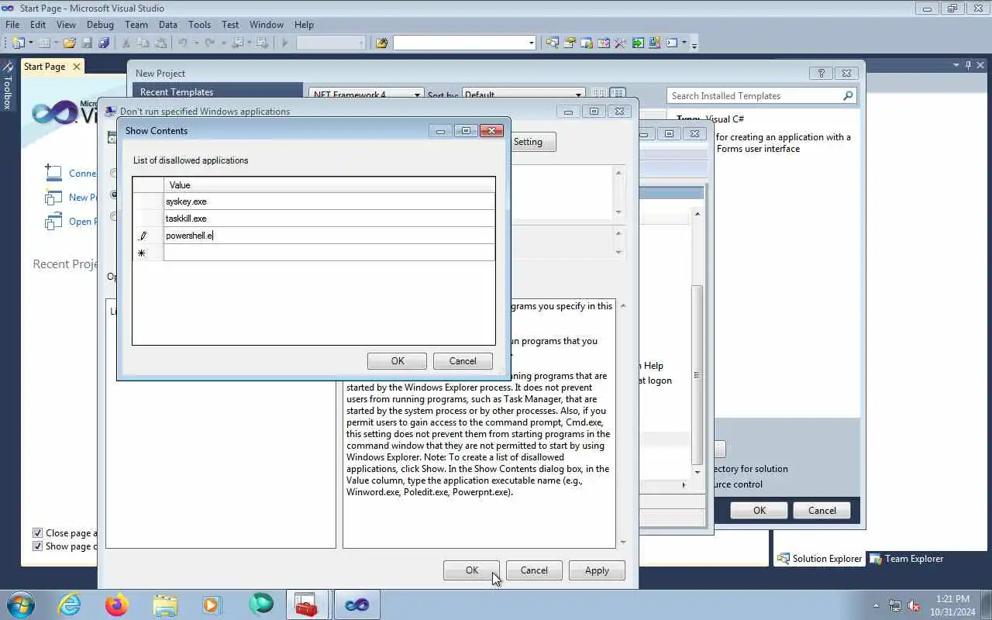Viewport: 992px width, 620px height.
Task: Expand the Command Window dropdown arrow
Action: (684, 43)
